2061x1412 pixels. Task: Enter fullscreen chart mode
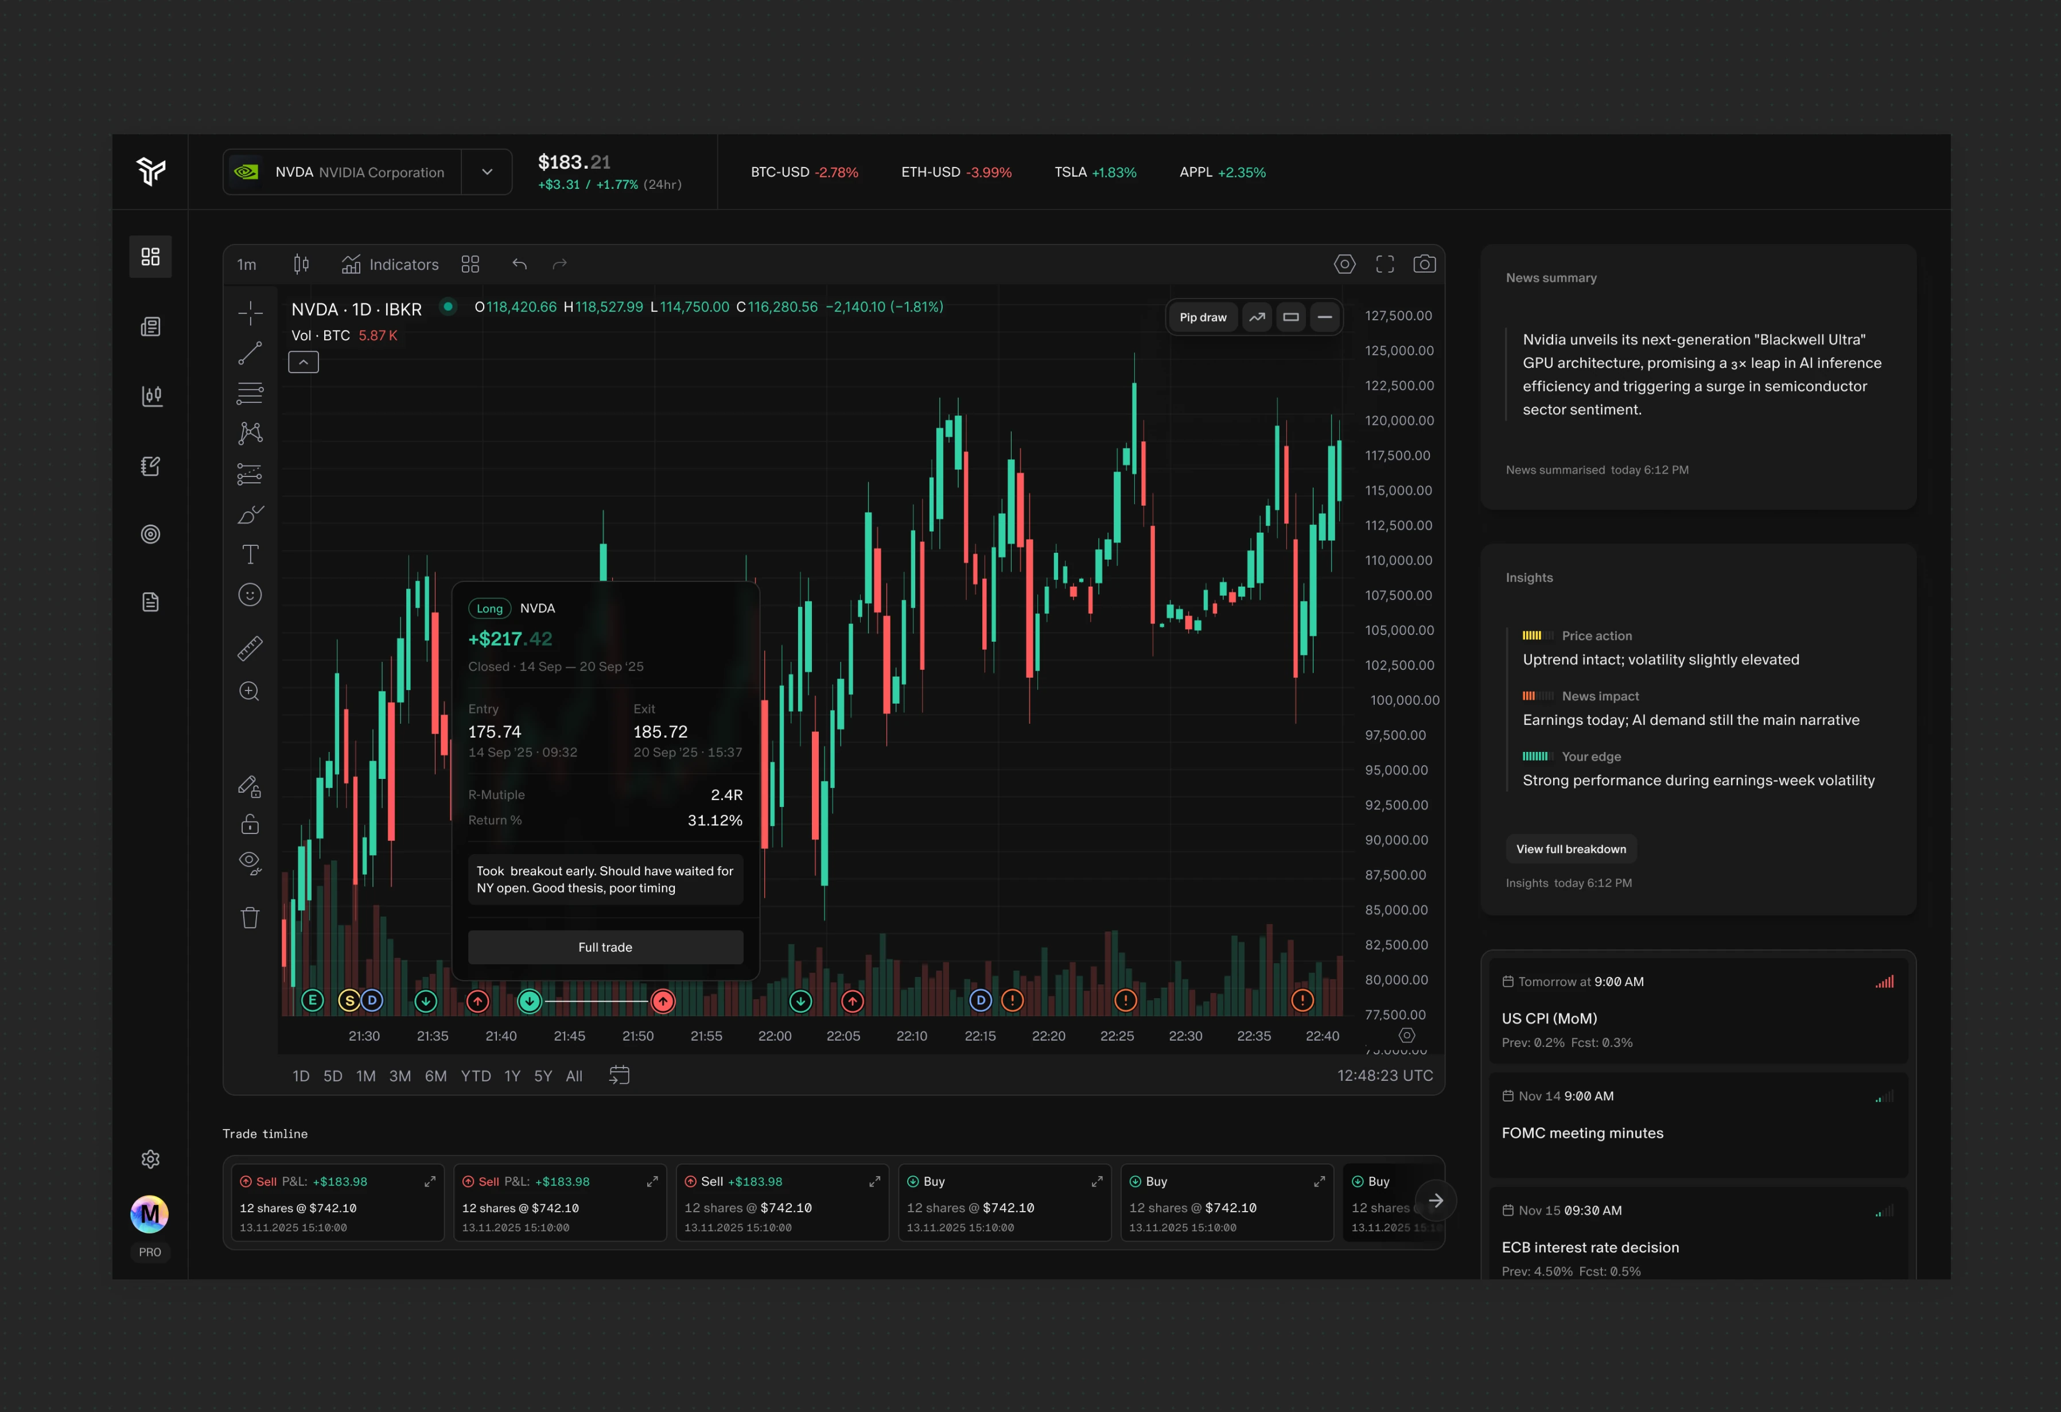(x=1385, y=264)
